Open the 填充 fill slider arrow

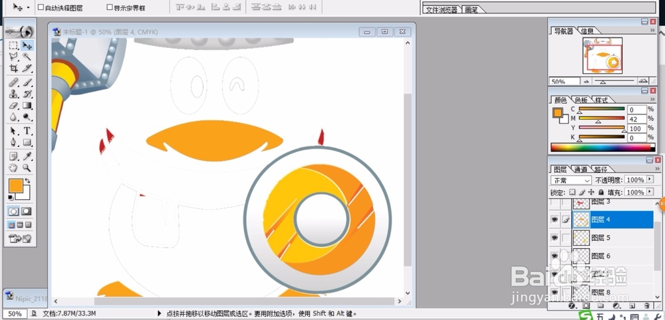650,192
